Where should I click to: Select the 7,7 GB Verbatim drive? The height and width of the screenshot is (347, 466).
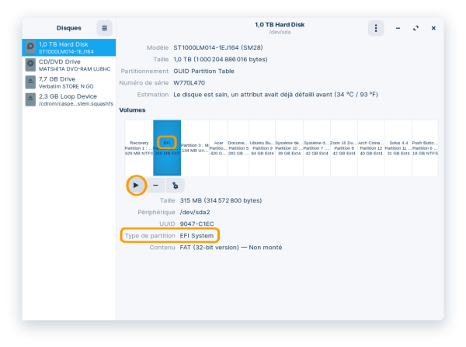(69, 82)
